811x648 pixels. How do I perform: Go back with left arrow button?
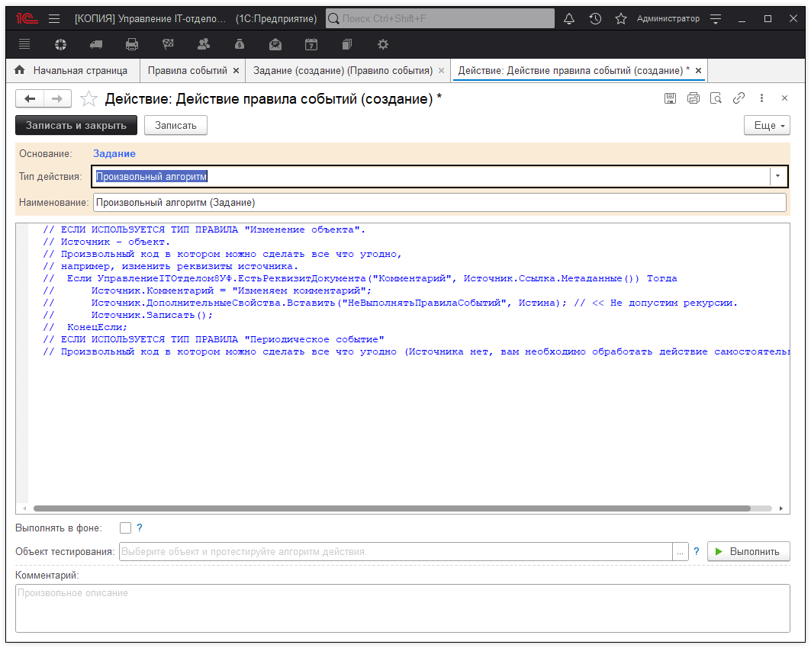pos(30,98)
